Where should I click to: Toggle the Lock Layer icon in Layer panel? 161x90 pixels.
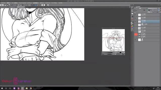149,10
